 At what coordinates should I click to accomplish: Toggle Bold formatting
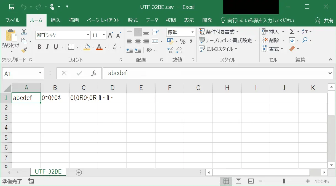click(x=39, y=47)
